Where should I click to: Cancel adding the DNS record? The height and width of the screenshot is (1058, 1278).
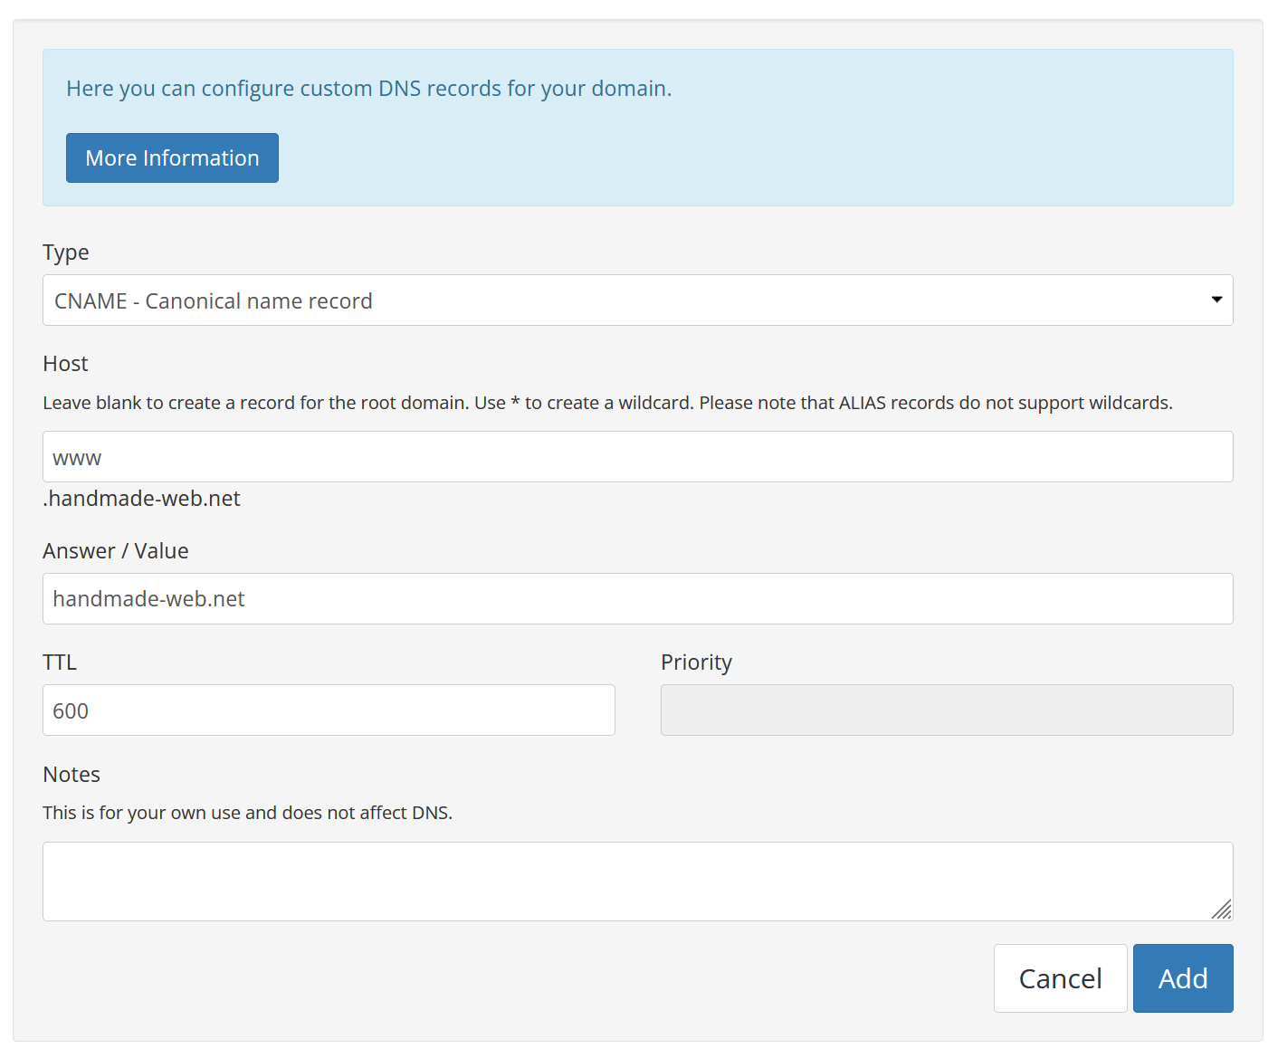click(1060, 978)
